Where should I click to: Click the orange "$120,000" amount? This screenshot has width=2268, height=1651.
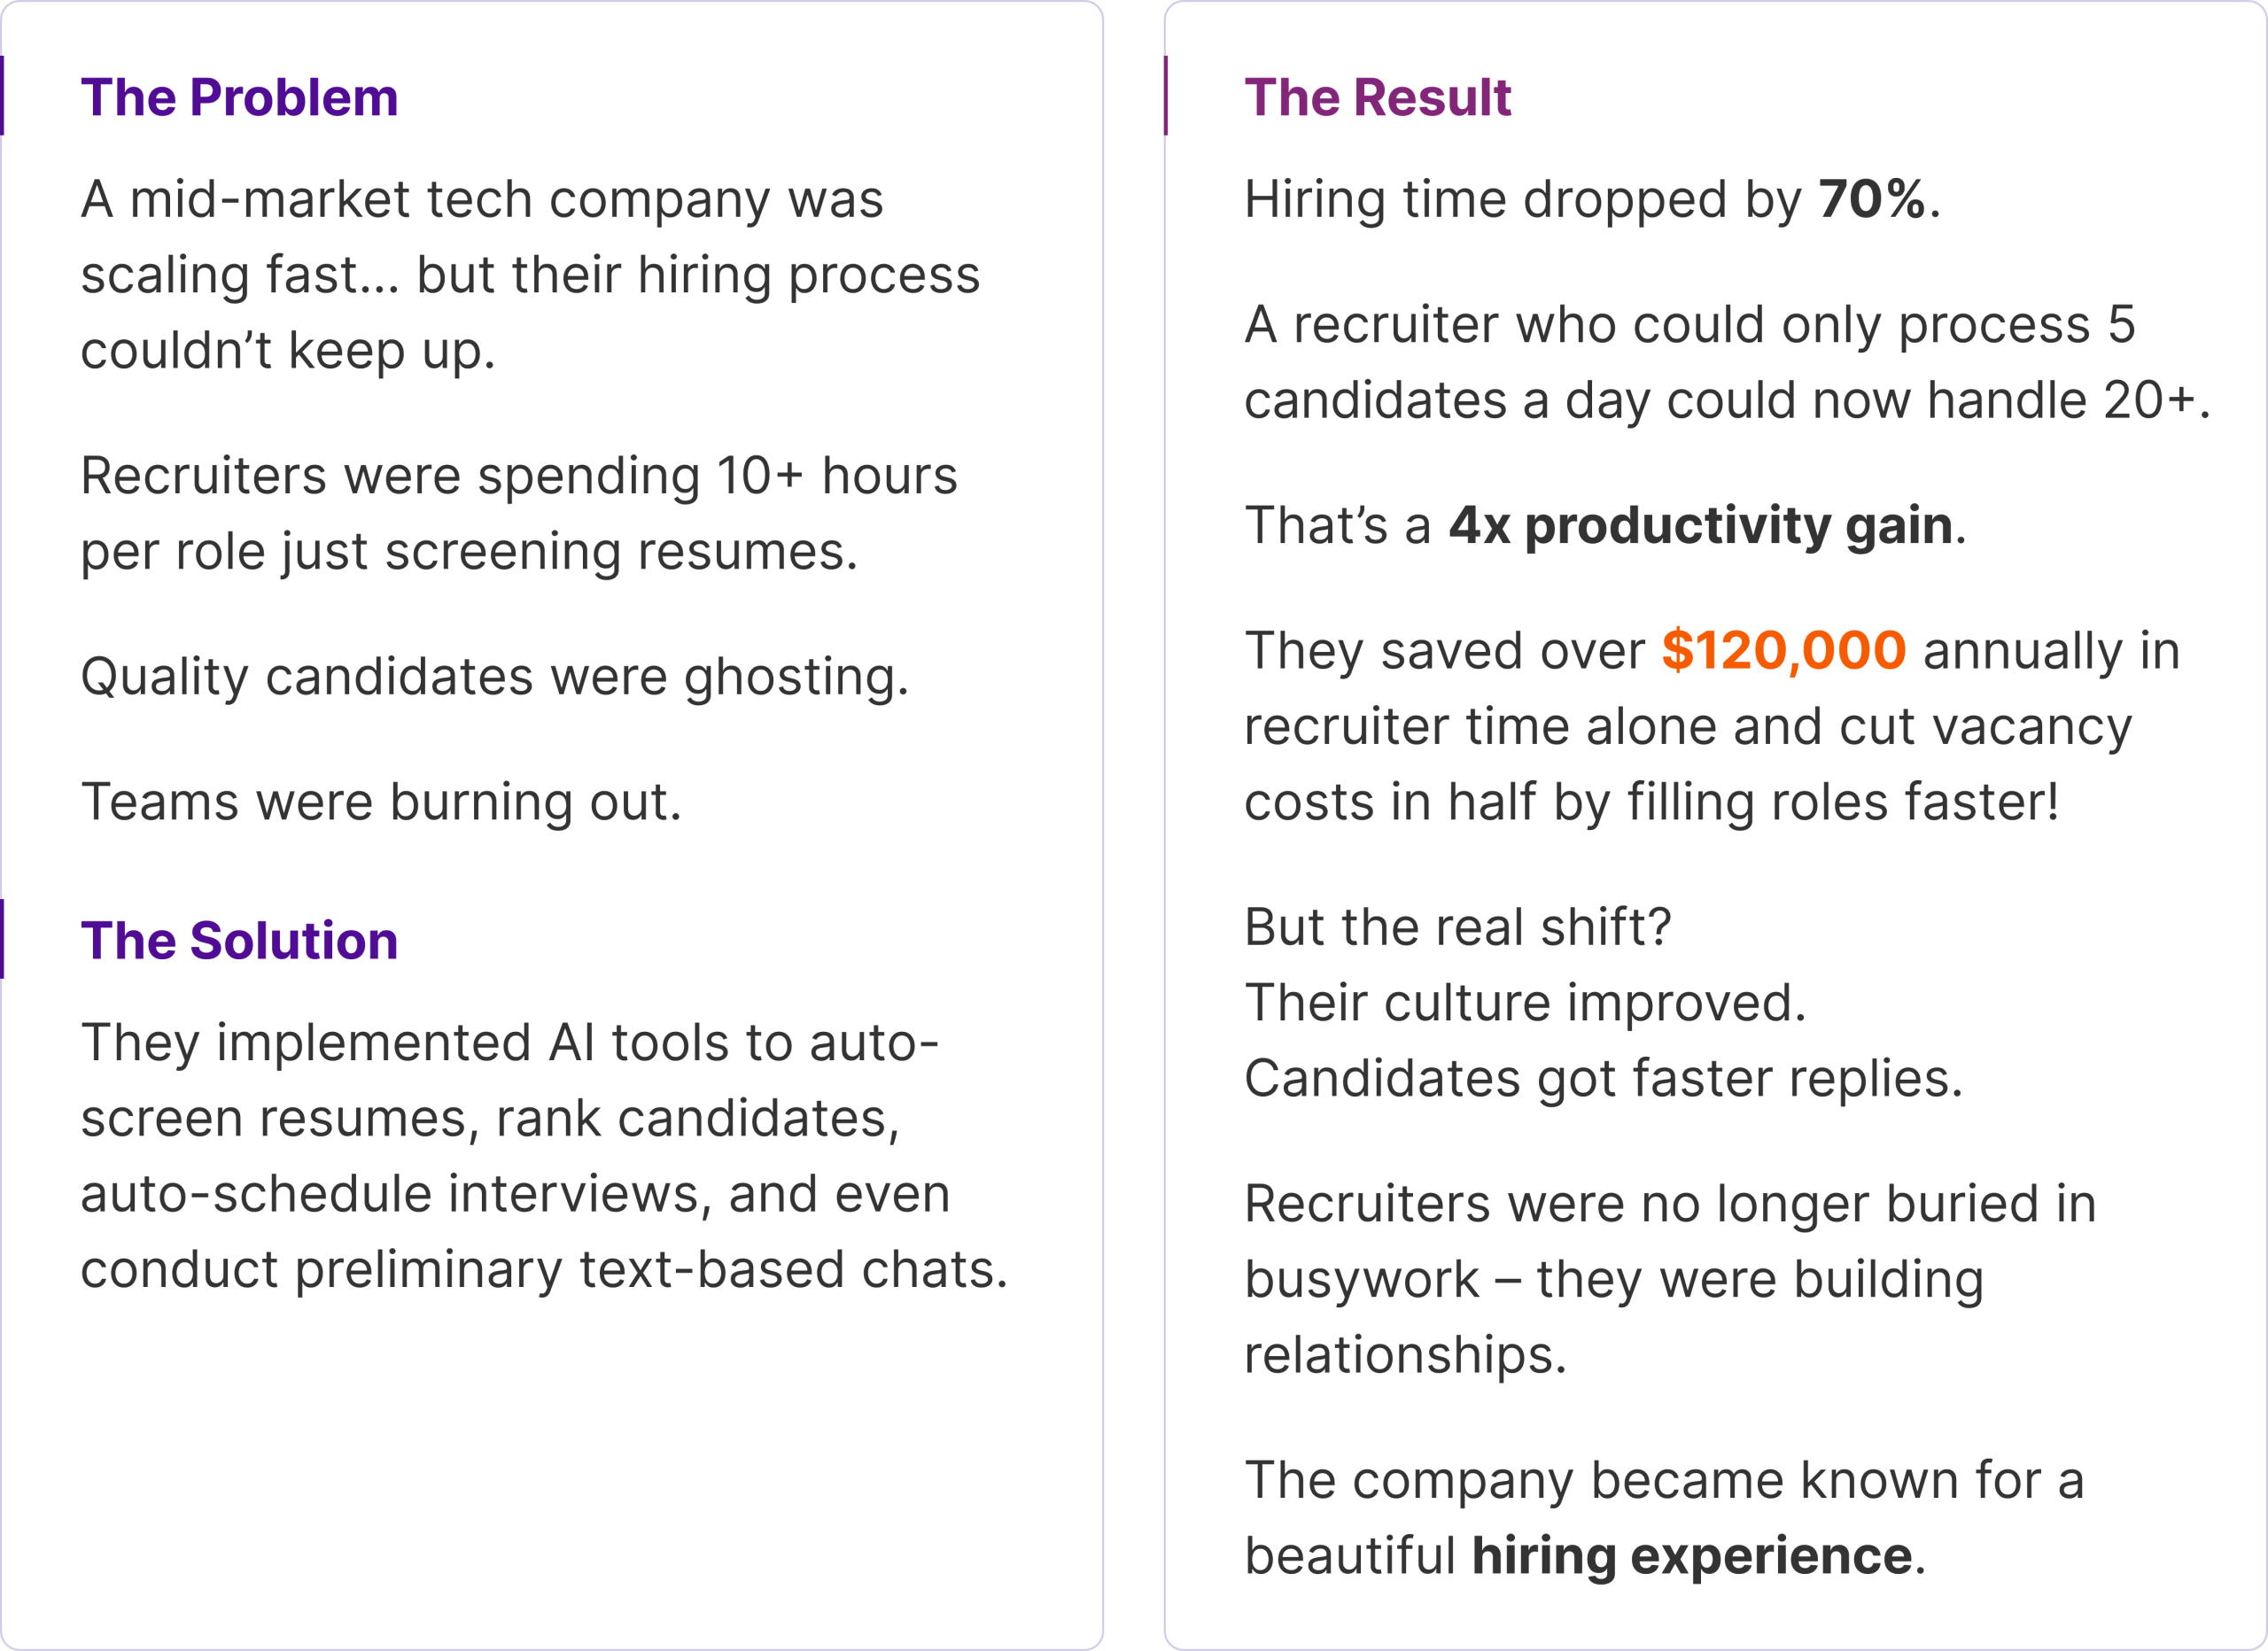tap(1783, 650)
